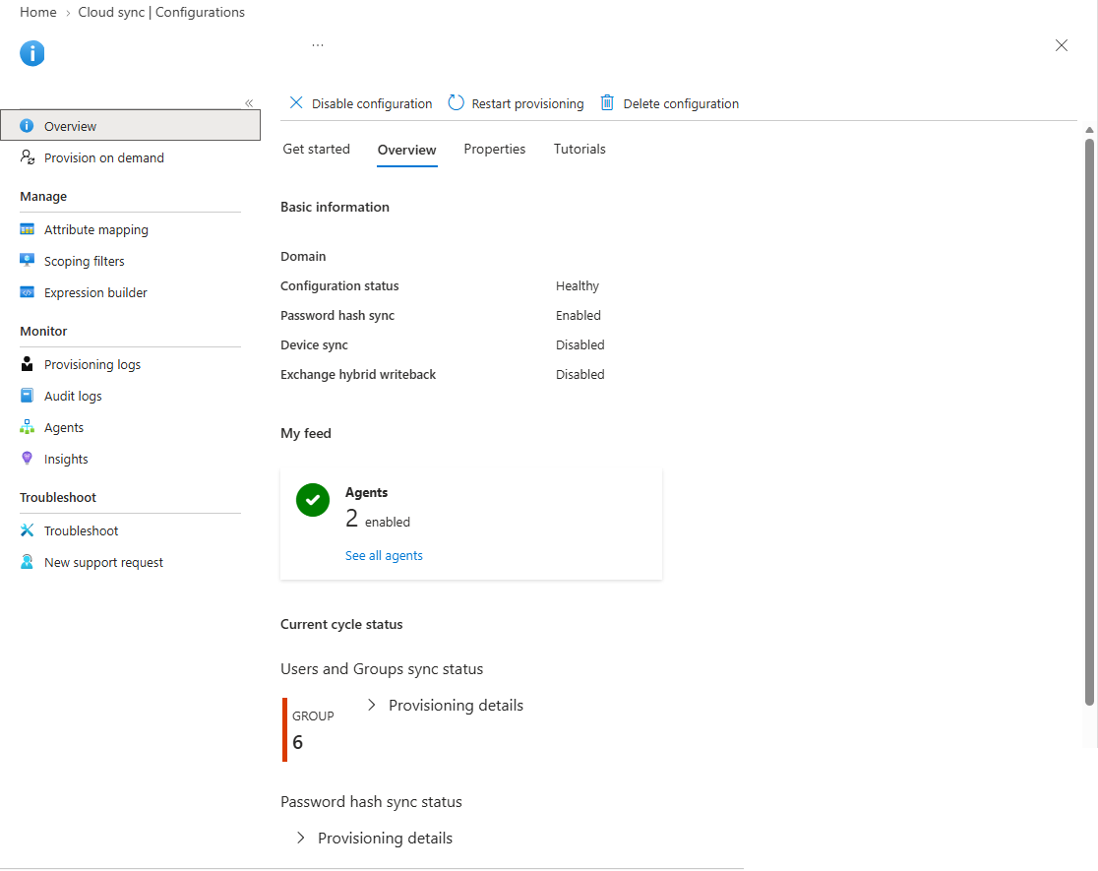The width and height of the screenshot is (1098, 871).
Task: Click the Scoping filters icon
Action: pyautogui.click(x=28, y=261)
